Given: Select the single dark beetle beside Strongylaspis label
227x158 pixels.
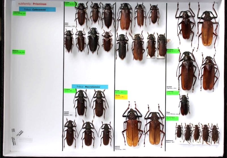Looking at the screenshot, I should pos(184,105).
